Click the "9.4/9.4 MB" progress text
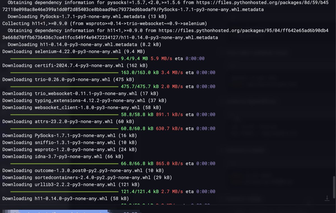Viewport: 336px width, 213px height. [x=134, y=58]
